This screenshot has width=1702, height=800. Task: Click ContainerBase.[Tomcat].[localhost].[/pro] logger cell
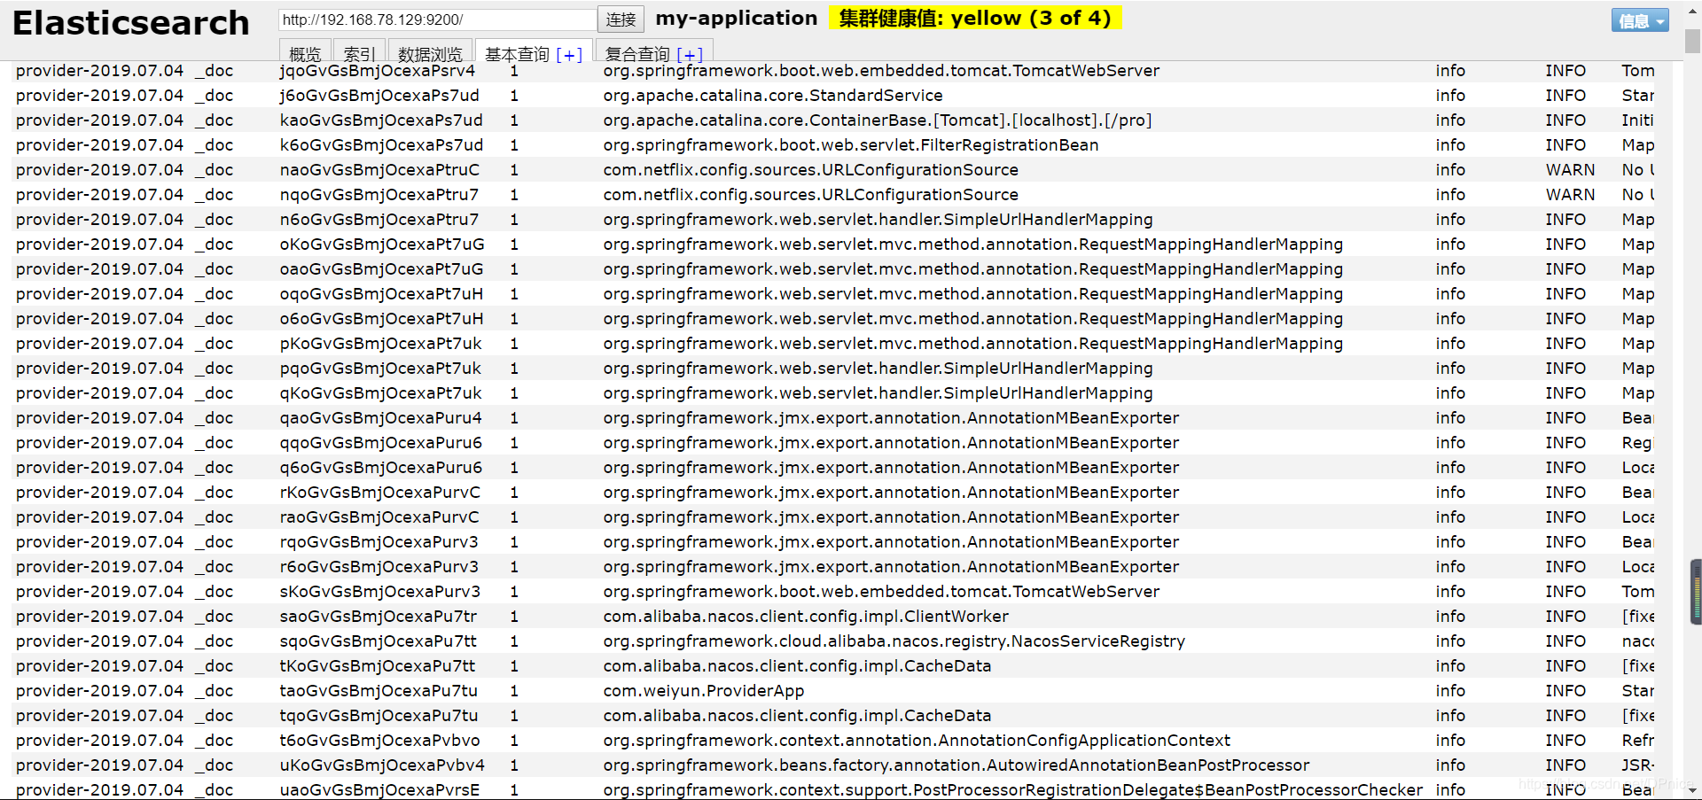pyautogui.click(x=878, y=120)
